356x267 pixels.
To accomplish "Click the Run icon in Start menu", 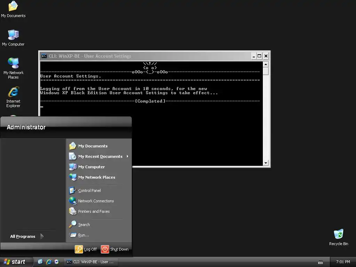I will coord(73,235).
